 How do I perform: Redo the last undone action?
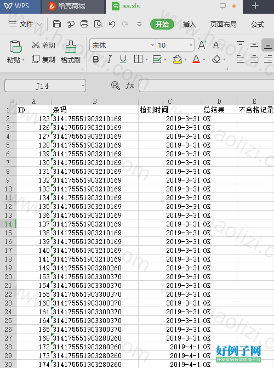tap(125, 24)
